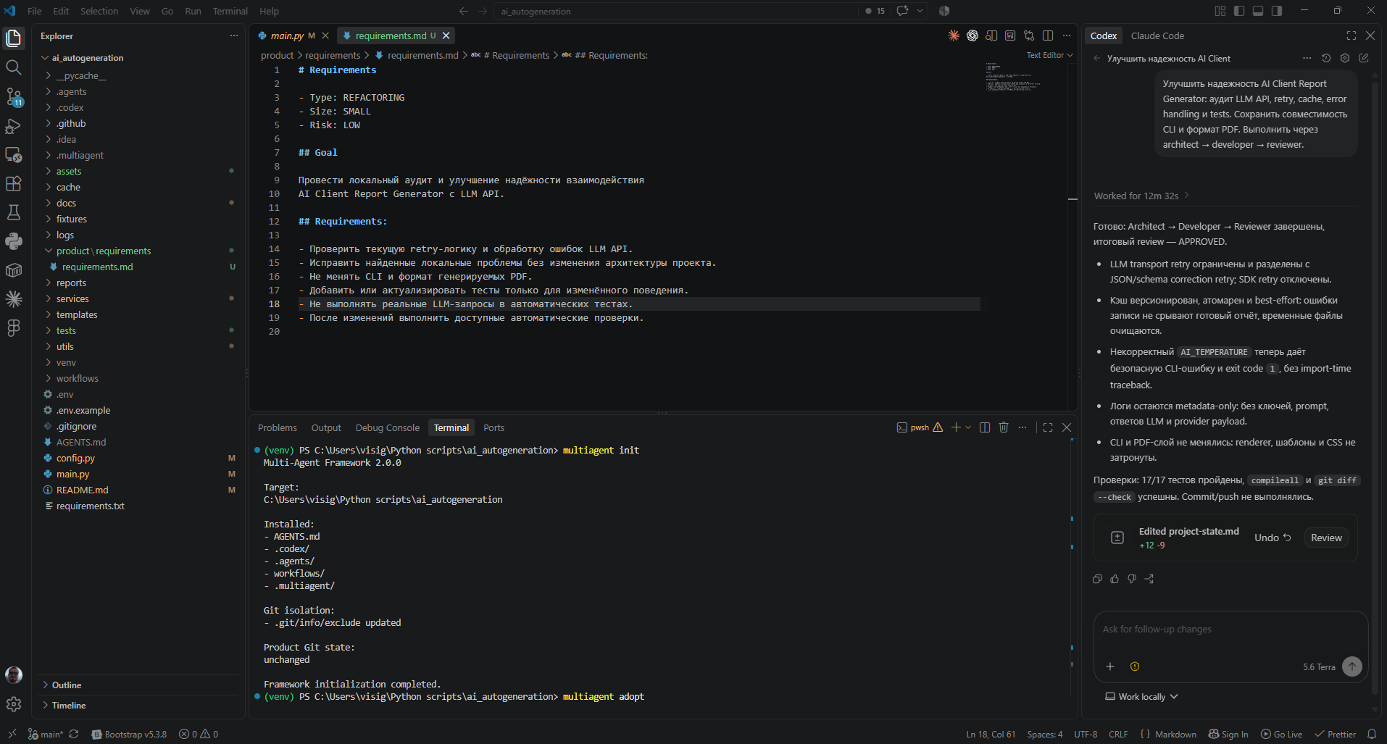Image resolution: width=1387 pixels, height=744 pixels.
Task: Open Source Control view with 11 badge
Action: tap(13, 96)
